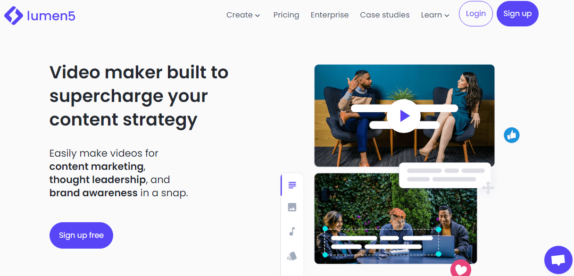Click the pink heart icon
Screen dimensions: 574x276
coord(461,269)
